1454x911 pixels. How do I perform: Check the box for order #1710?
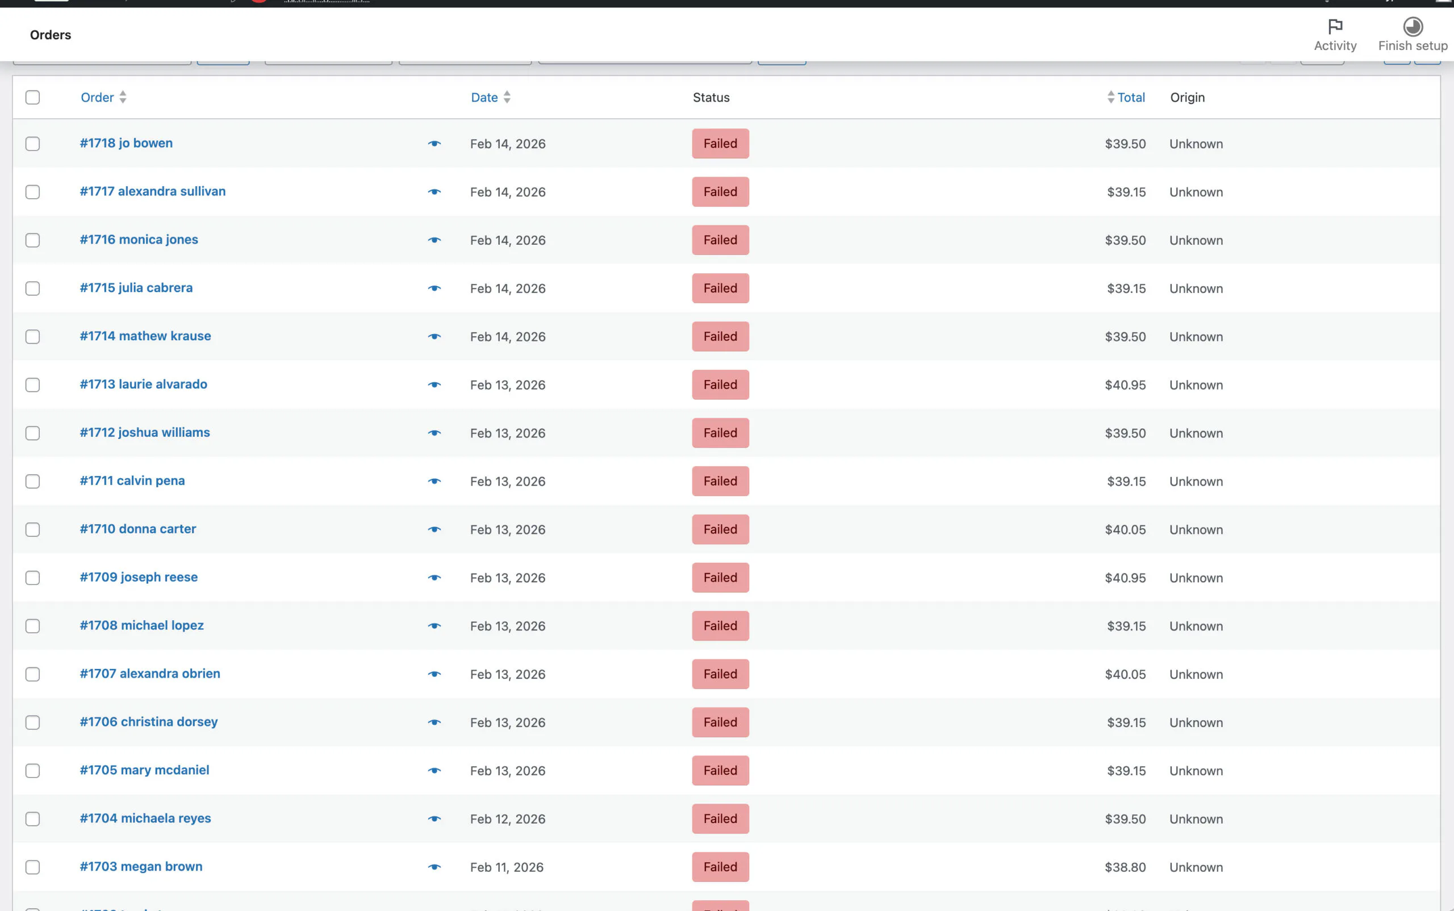coord(32,529)
